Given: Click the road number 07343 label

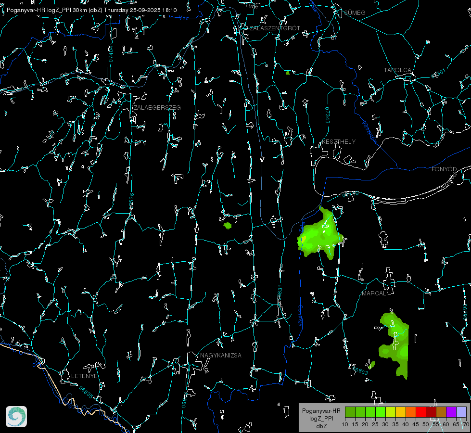Looking at the screenshot, I should pos(327,115).
